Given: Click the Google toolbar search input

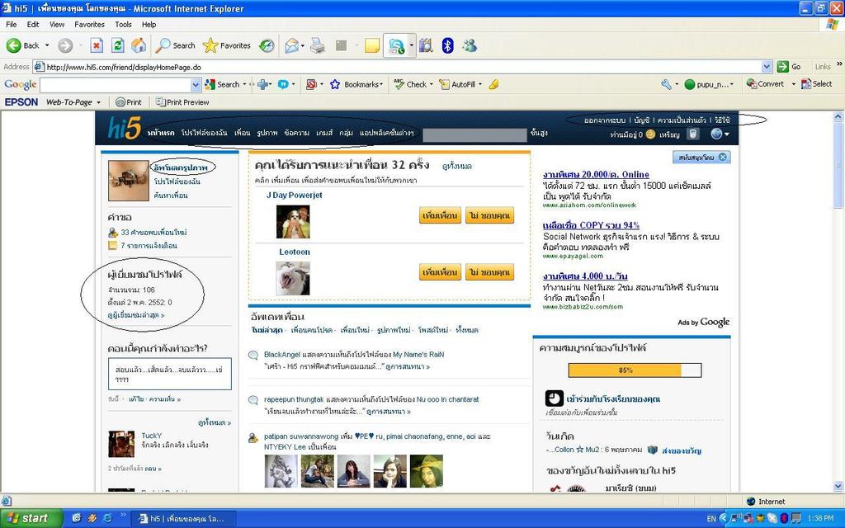Looking at the screenshot, I should pos(116,85).
